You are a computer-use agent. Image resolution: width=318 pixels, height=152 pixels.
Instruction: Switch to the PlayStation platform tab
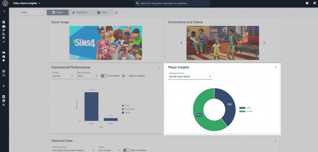(x=80, y=13)
